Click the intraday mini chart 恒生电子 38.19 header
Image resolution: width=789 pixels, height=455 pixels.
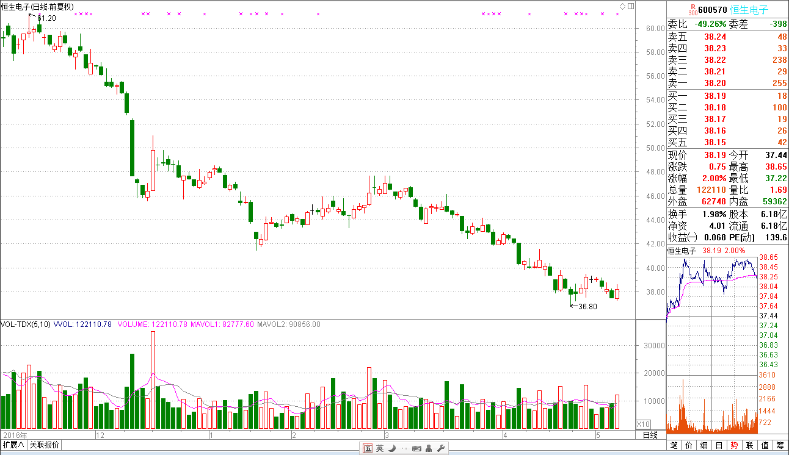point(707,251)
